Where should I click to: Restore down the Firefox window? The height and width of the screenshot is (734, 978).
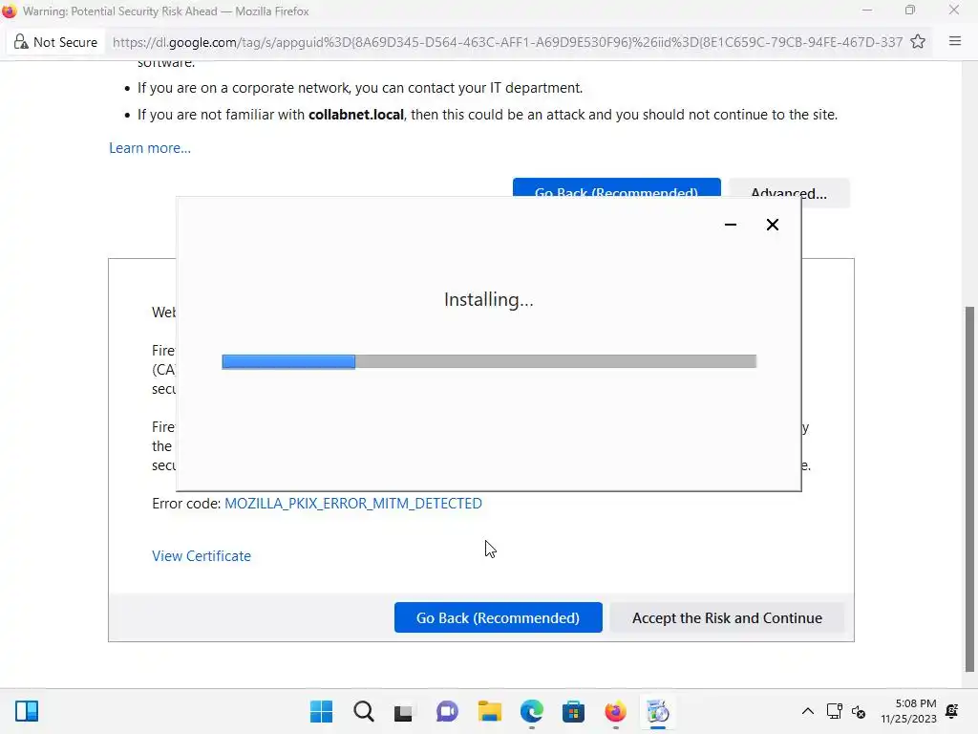point(910,11)
